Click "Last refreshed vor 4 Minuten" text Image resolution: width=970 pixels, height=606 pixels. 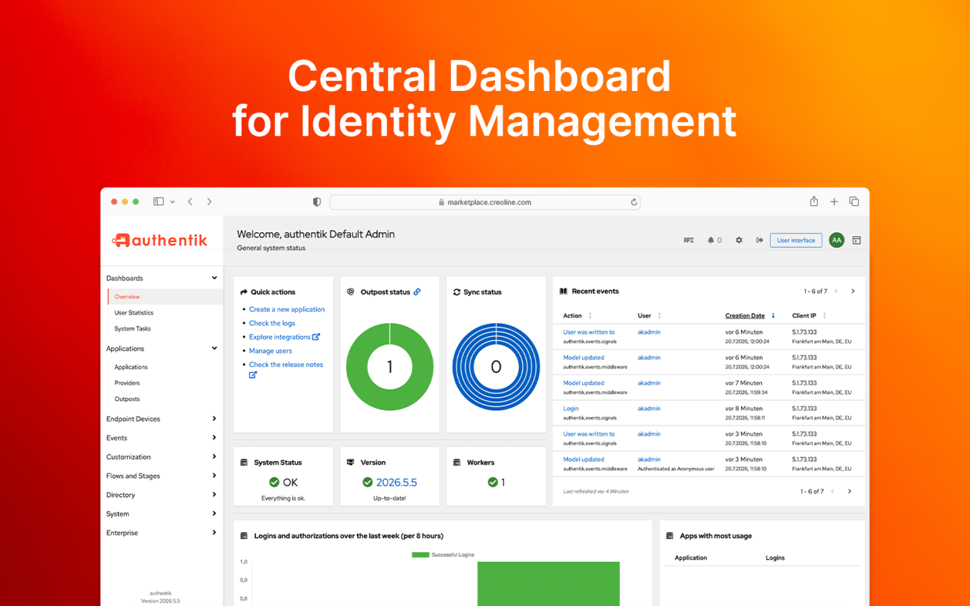click(596, 492)
